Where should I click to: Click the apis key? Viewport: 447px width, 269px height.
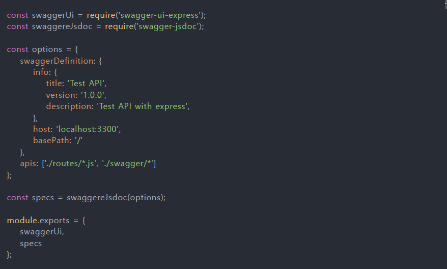pos(28,164)
